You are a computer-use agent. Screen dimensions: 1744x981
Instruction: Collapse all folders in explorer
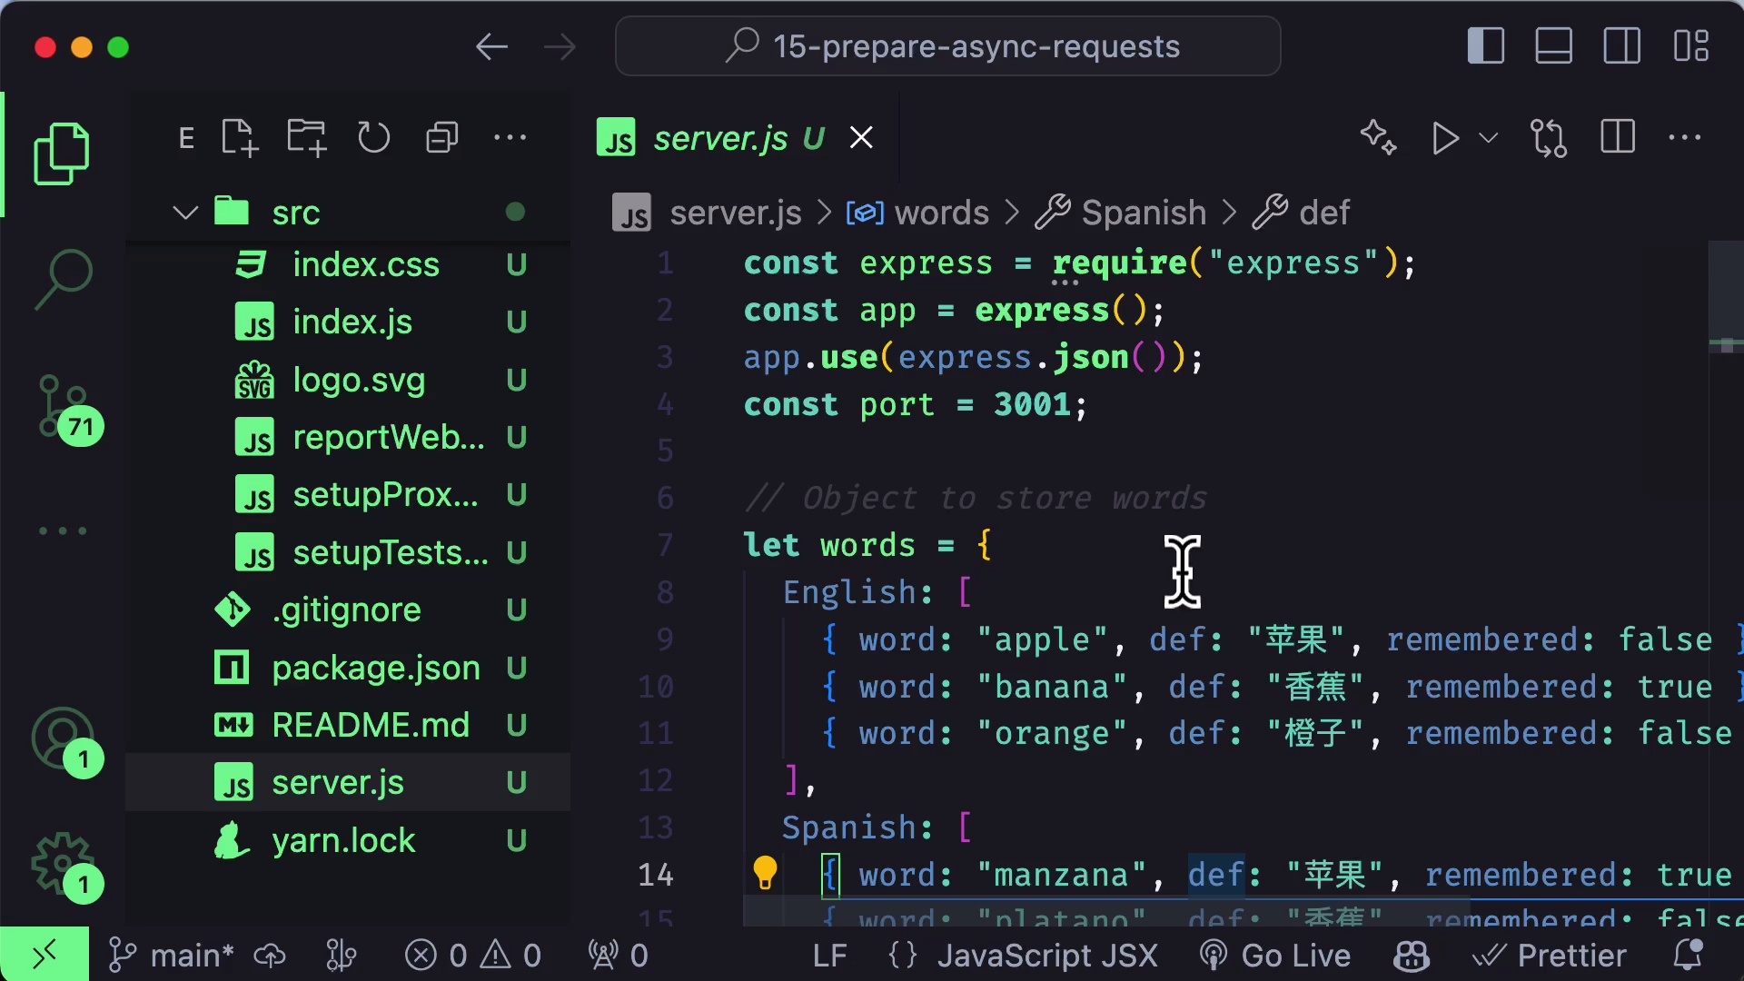pos(442,138)
